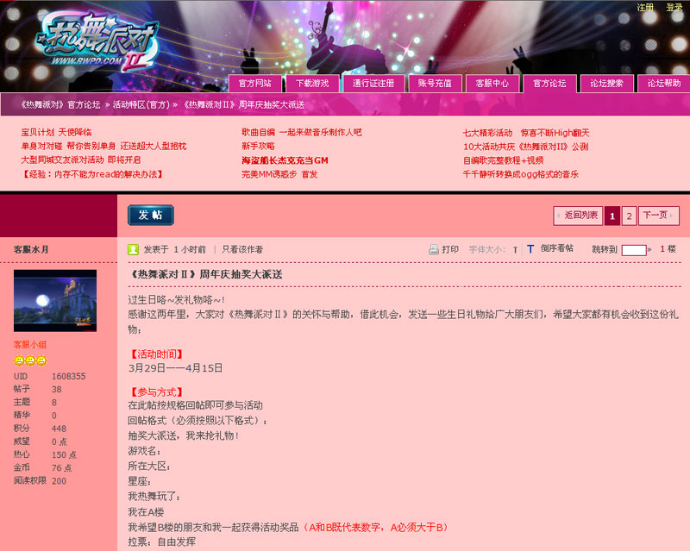The width and height of the screenshot is (690, 551).
Task: Click the green poster icon before 发表于
Action: pyautogui.click(x=133, y=249)
